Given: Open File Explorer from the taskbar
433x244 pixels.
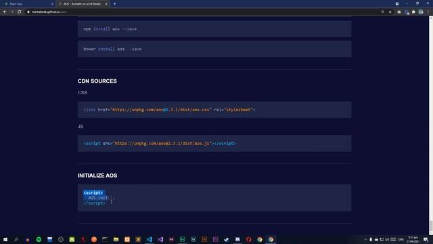Looking at the screenshot, I should coord(116,239).
